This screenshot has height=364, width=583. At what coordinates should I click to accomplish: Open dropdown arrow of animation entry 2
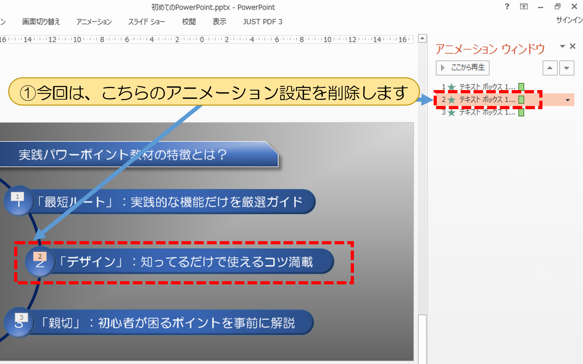tap(568, 100)
